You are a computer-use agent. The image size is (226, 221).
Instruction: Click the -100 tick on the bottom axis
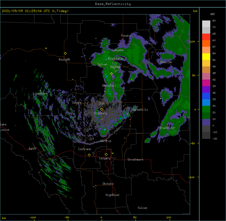click(33, 218)
